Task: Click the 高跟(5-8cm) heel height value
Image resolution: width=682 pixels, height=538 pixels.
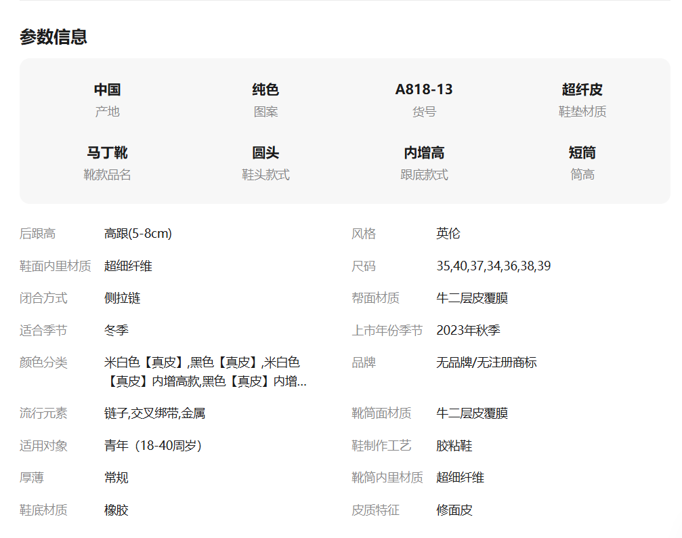Action: coord(138,234)
